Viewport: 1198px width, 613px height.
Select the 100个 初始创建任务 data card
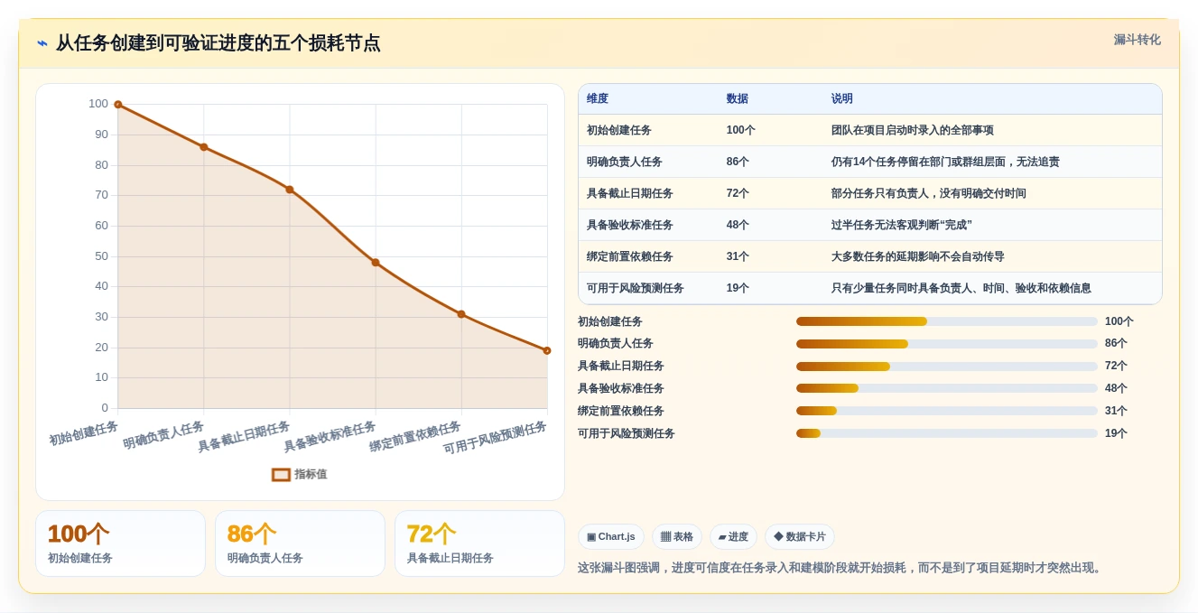click(120, 543)
